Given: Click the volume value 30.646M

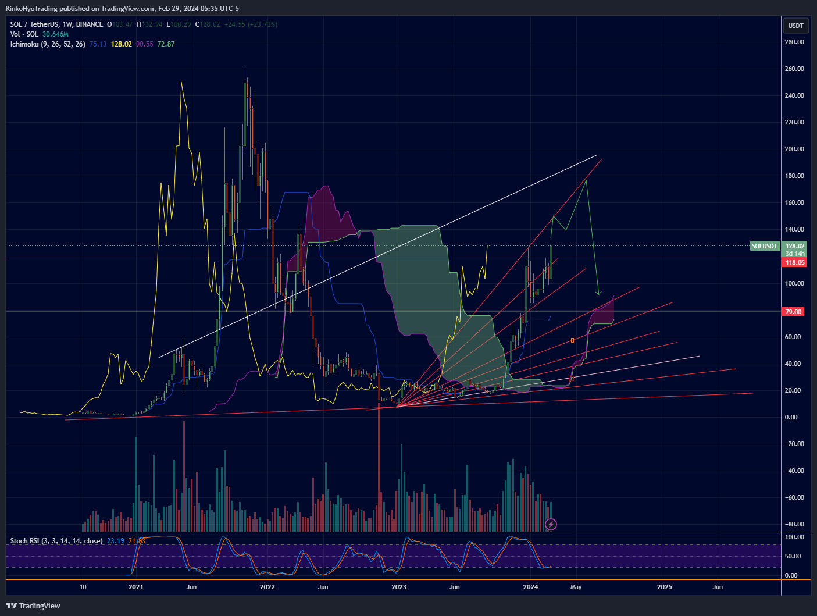Looking at the screenshot, I should click(x=55, y=34).
